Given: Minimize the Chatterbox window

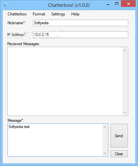Looking at the screenshot, I should coord(108,5).
